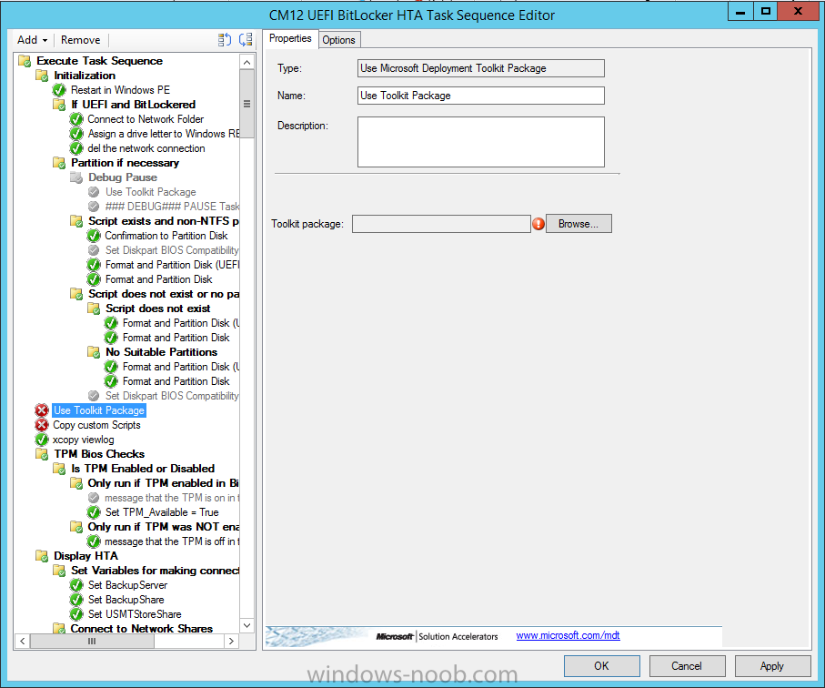Select the Partition if necessary folder icon

click(x=59, y=163)
